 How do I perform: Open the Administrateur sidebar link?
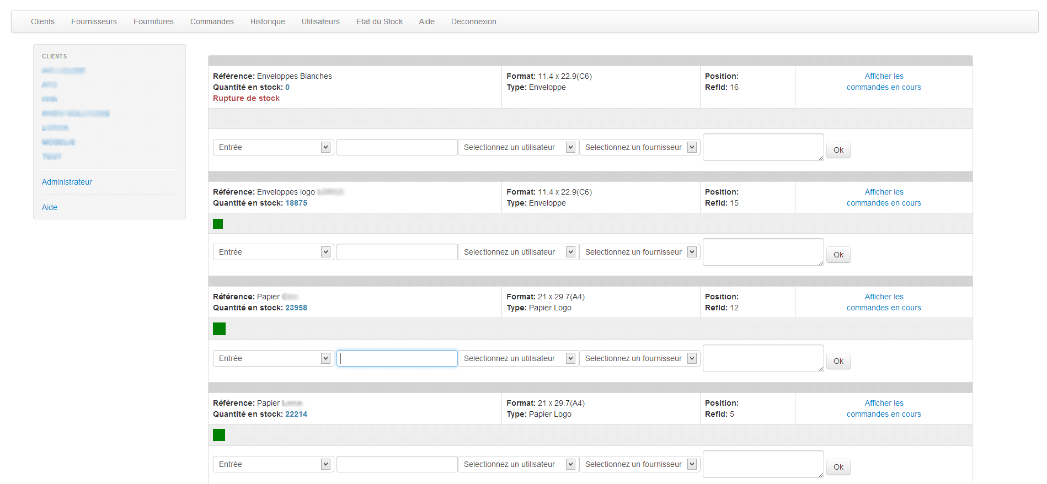tap(67, 182)
